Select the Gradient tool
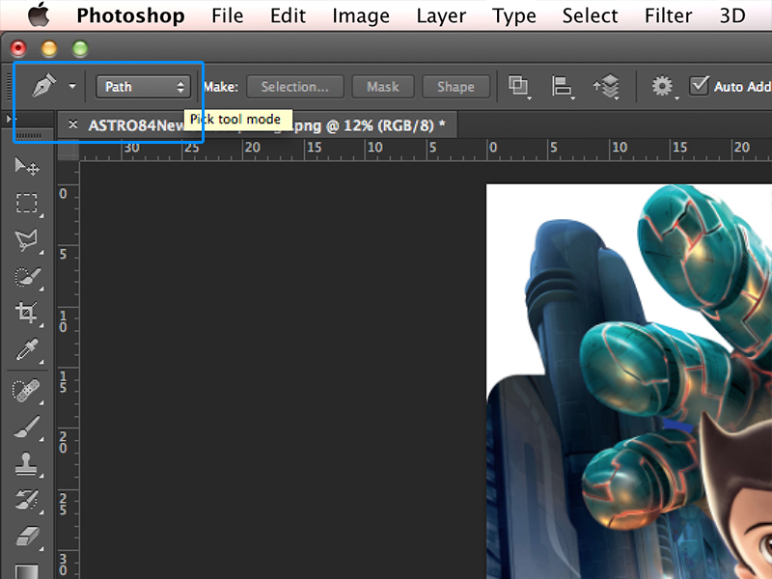The image size is (772, 579). point(26,571)
